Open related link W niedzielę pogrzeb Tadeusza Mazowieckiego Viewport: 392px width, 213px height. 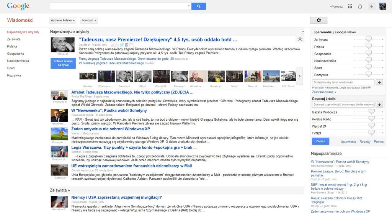(x=111, y=63)
